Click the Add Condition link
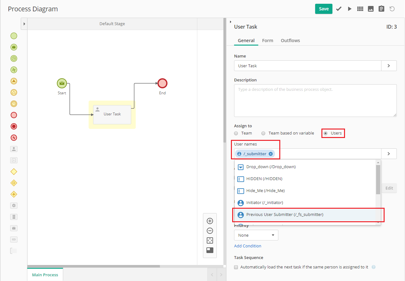The image size is (405, 281). 248,246
